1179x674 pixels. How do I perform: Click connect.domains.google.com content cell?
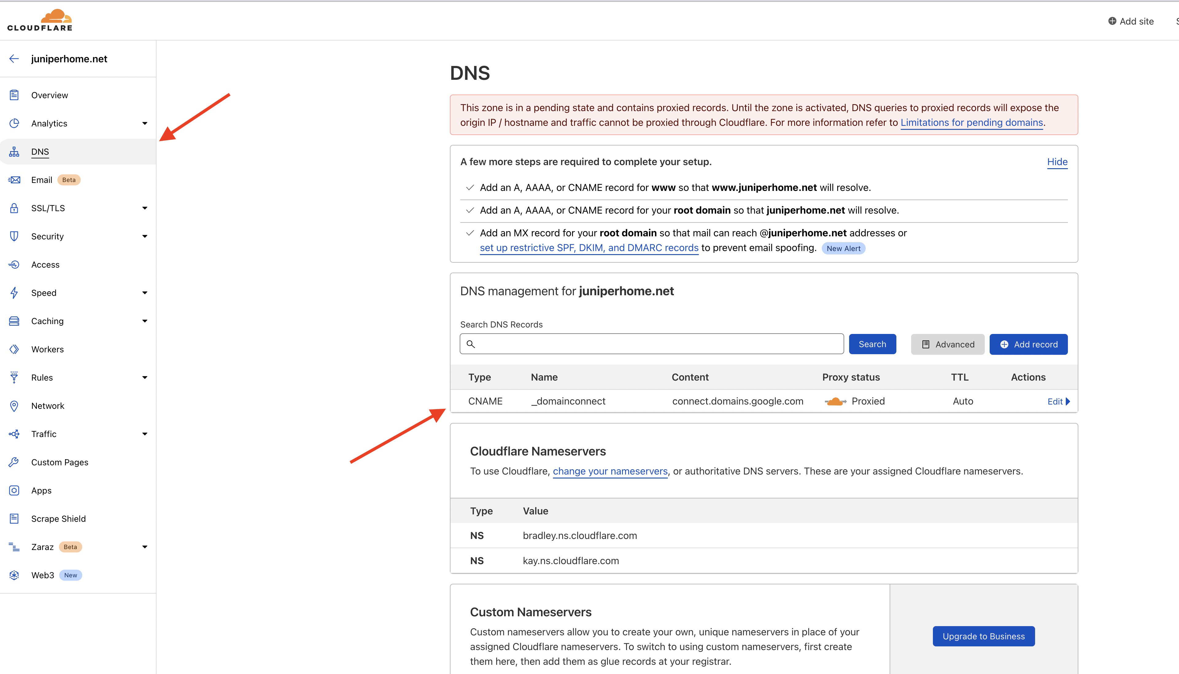pyautogui.click(x=738, y=401)
